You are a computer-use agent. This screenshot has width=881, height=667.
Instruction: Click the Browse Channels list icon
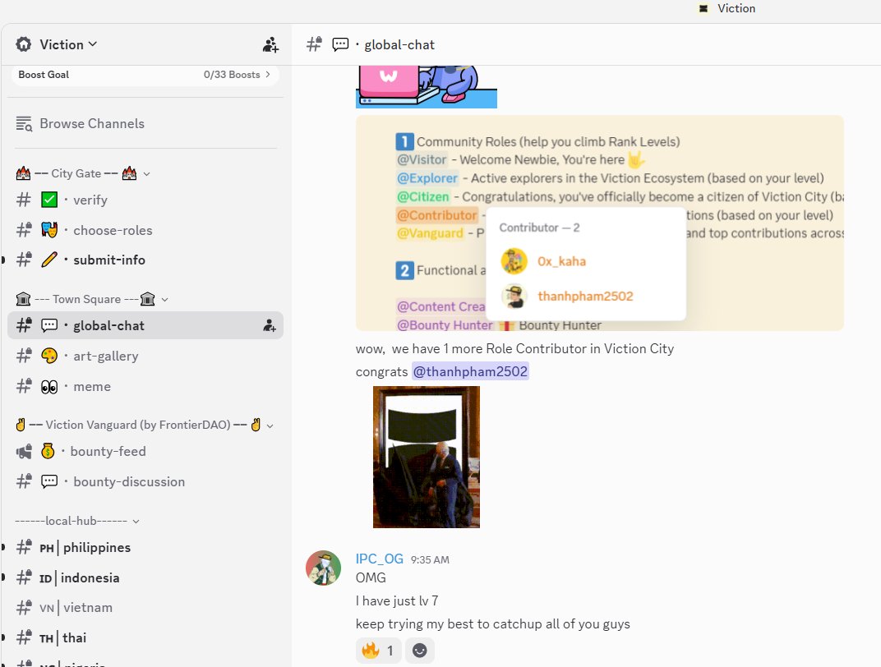pyautogui.click(x=24, y=123)
